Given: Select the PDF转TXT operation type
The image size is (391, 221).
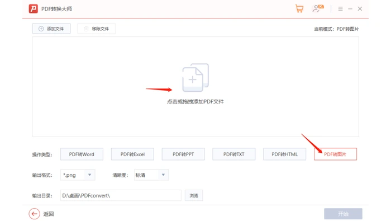Looking at the screenshot, I should pyautogui.click(x=234, y=154).
